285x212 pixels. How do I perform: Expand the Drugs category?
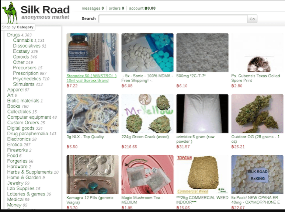tap(13, 35)
